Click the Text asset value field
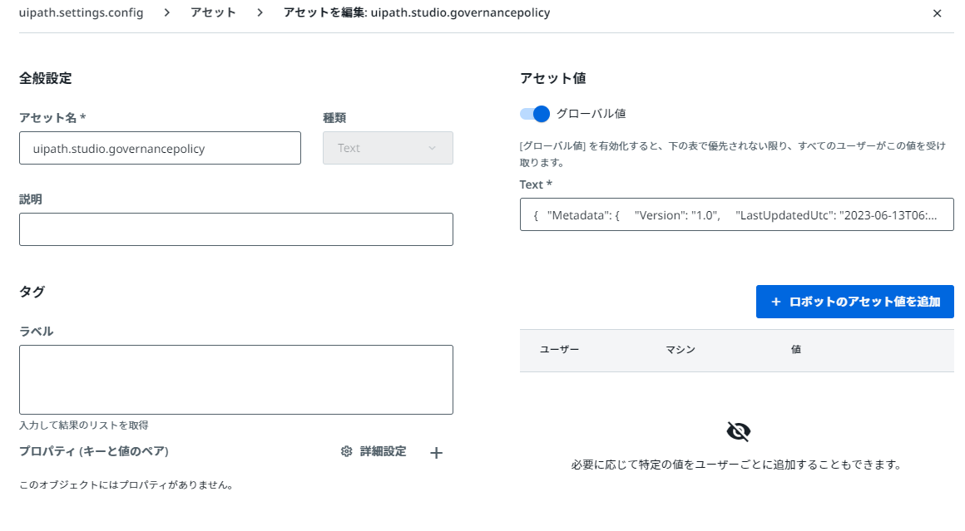965x531 pixels. pos(737,214)
